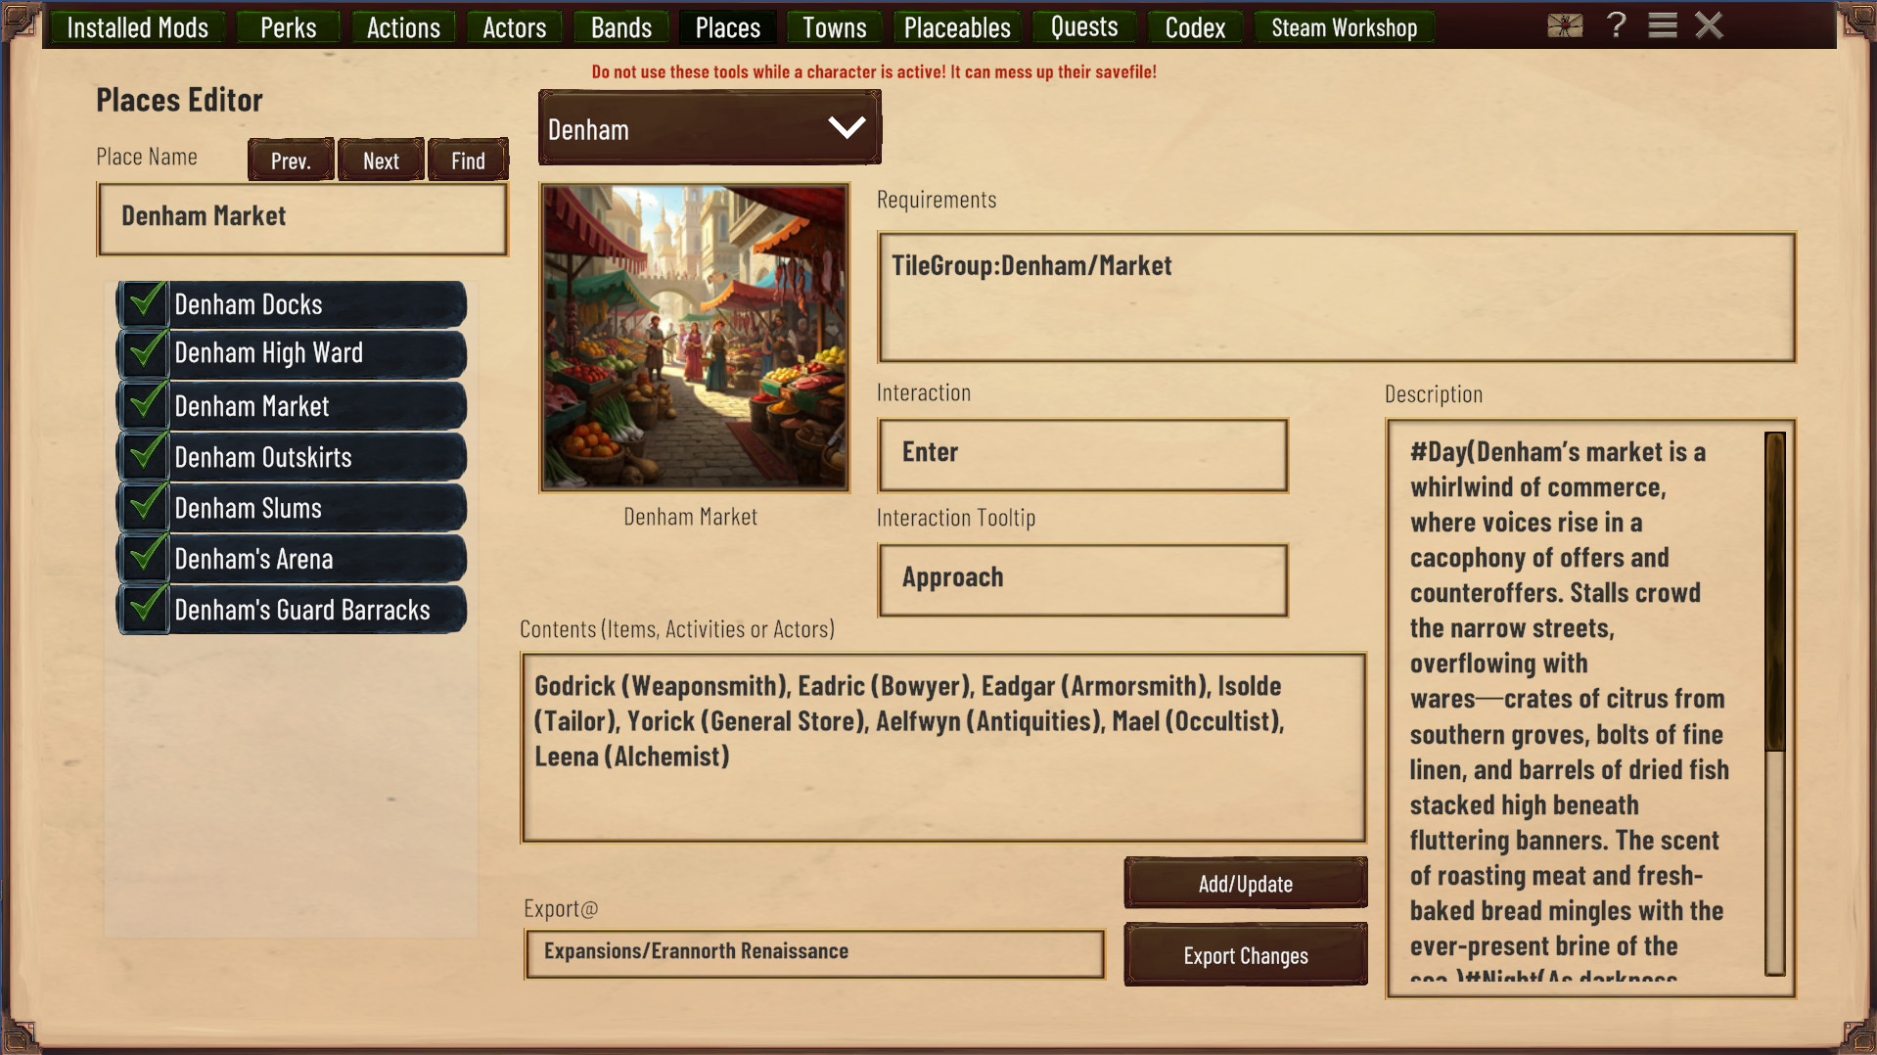The image size is (1877, 1055).
Task: Uncheck the Denham Slums checkbox
Action: (x=145, y=507)
